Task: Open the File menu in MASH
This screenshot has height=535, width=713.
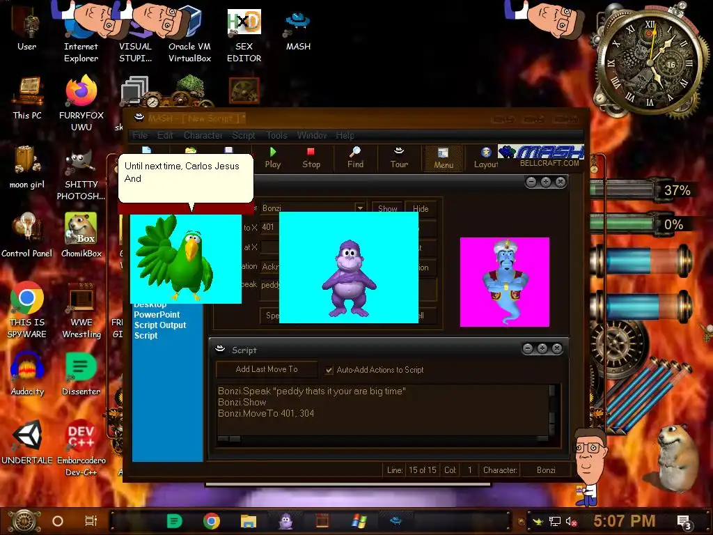Action: click(x=140, y=135)
